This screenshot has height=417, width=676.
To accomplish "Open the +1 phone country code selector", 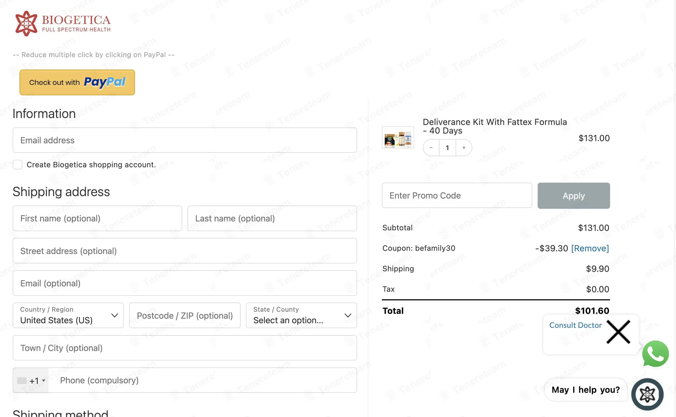I will [x=31, y=381].
